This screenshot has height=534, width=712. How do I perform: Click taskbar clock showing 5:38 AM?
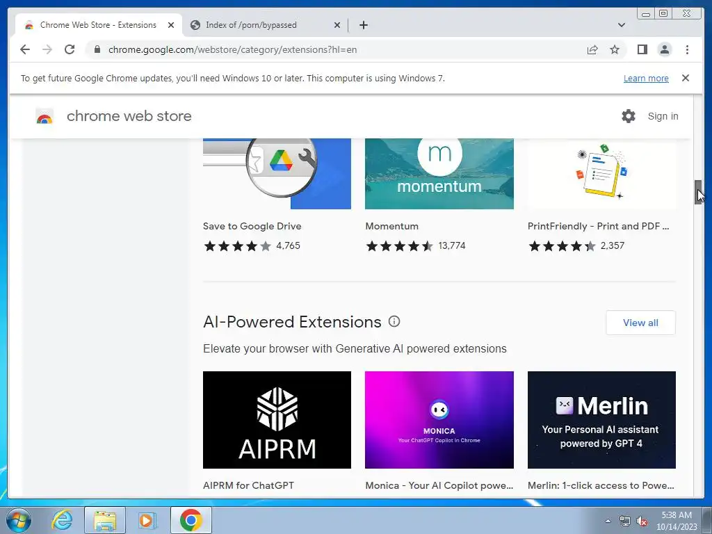click(677, 521)
